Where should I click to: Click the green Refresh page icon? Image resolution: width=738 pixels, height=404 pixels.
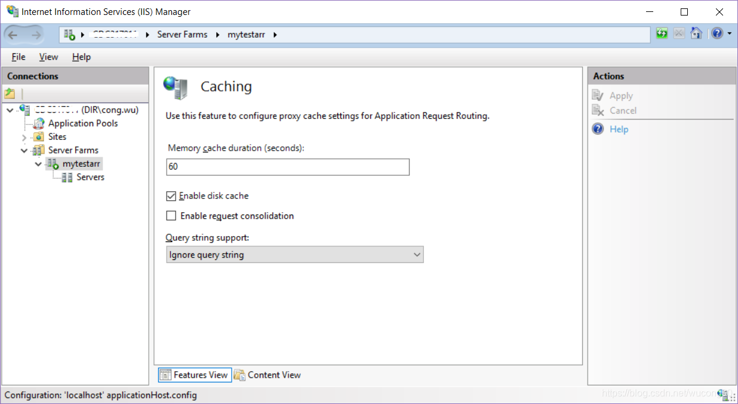click(x=662, y=33)
